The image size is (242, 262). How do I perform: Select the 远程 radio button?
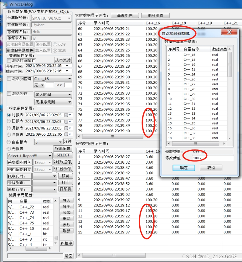[55, 45]
